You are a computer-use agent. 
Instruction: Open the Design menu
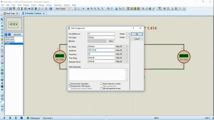click(26, 5)
